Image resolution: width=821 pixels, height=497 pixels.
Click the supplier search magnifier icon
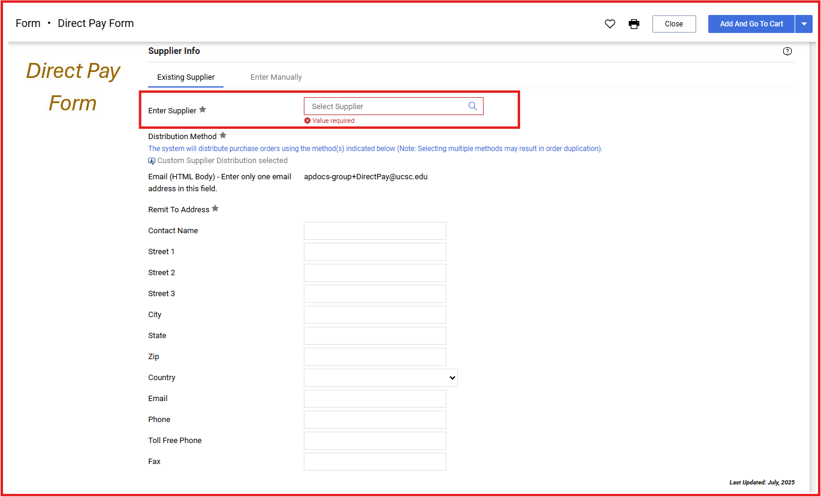[x=473, y=106]
